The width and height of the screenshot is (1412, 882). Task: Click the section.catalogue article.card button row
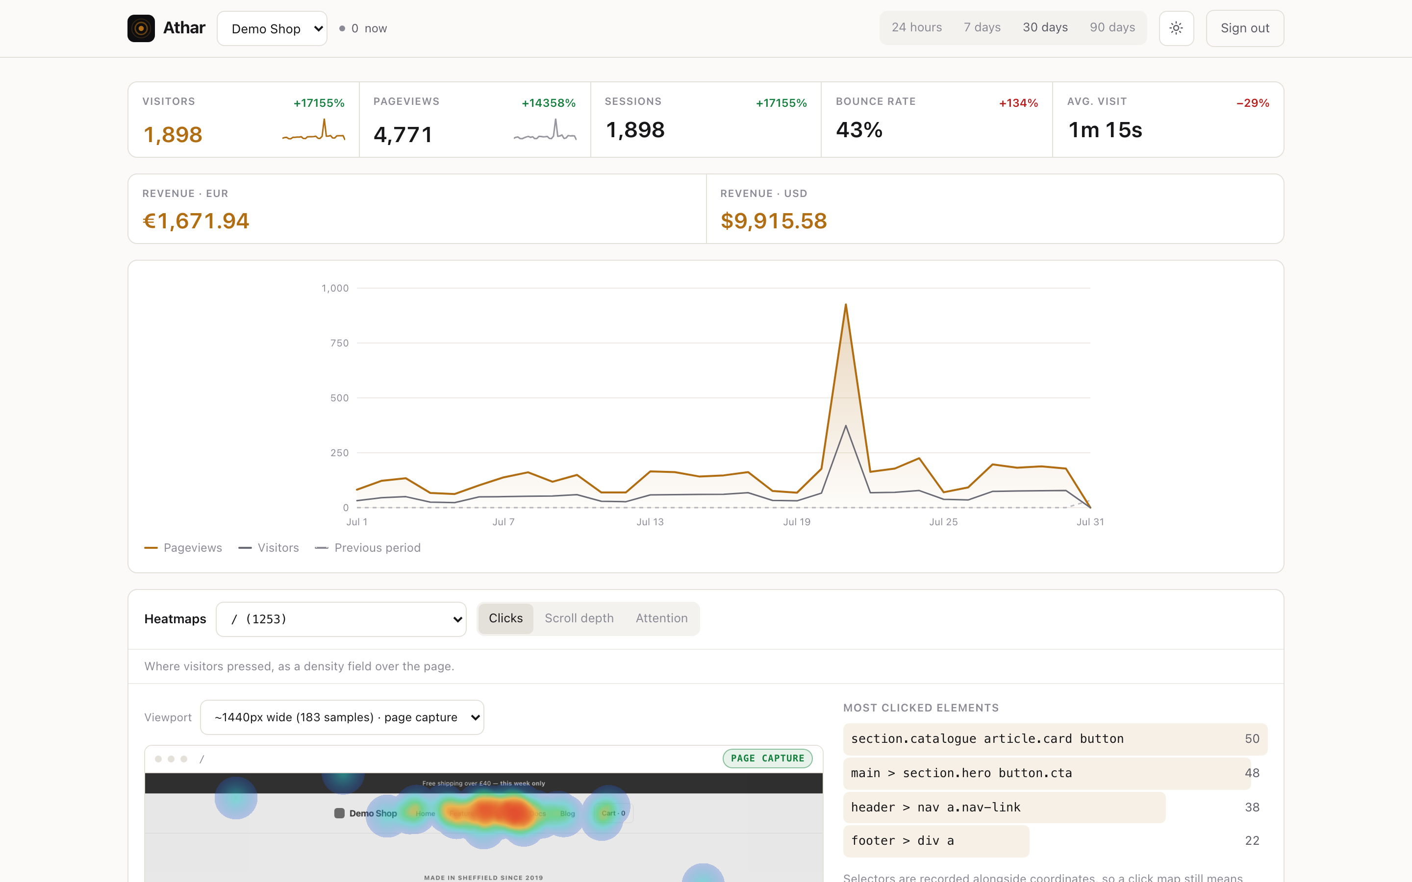point(1055,739)
